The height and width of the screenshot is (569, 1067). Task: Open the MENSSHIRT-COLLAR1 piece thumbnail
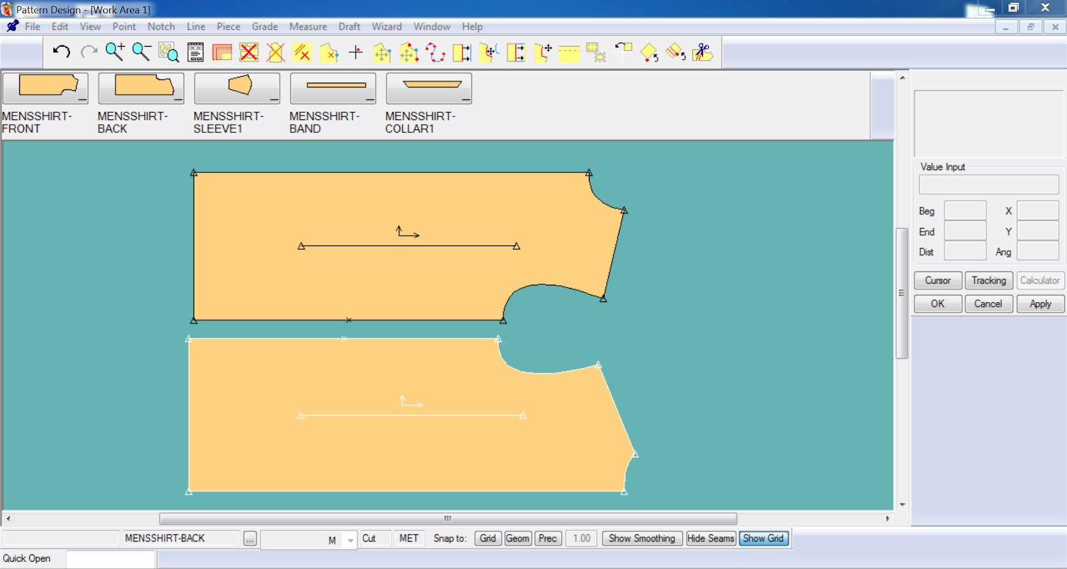(429, 89)
